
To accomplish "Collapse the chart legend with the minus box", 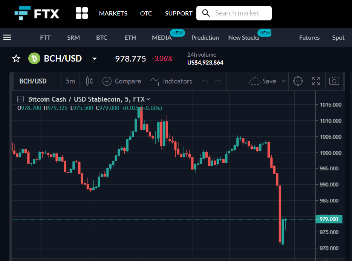I will click(20, 99).
